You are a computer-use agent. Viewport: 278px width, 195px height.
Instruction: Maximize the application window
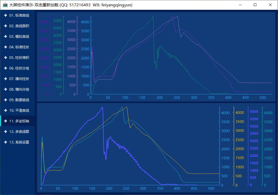[x=255, y=5]
